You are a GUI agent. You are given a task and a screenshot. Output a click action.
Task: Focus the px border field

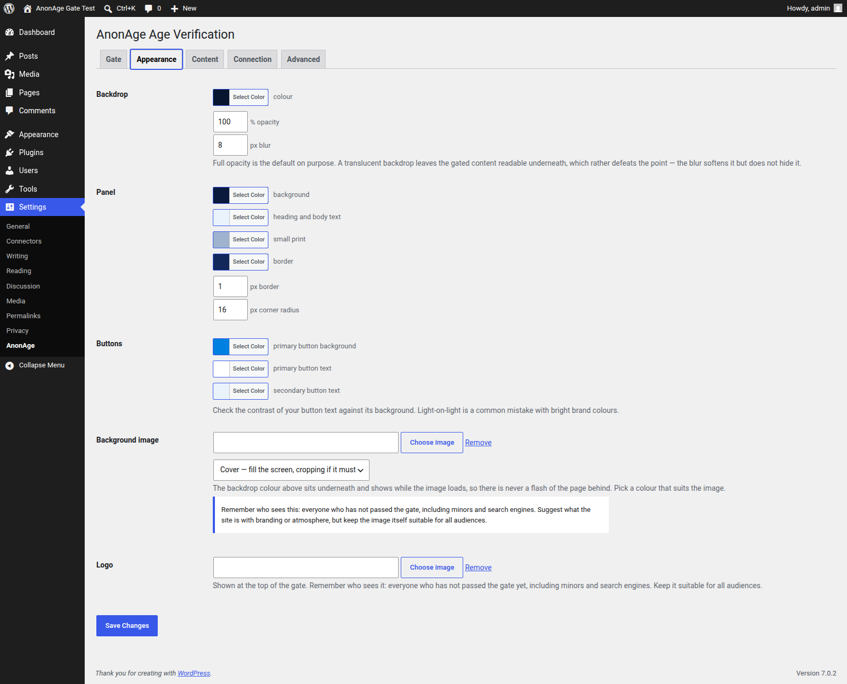(230, 286)
